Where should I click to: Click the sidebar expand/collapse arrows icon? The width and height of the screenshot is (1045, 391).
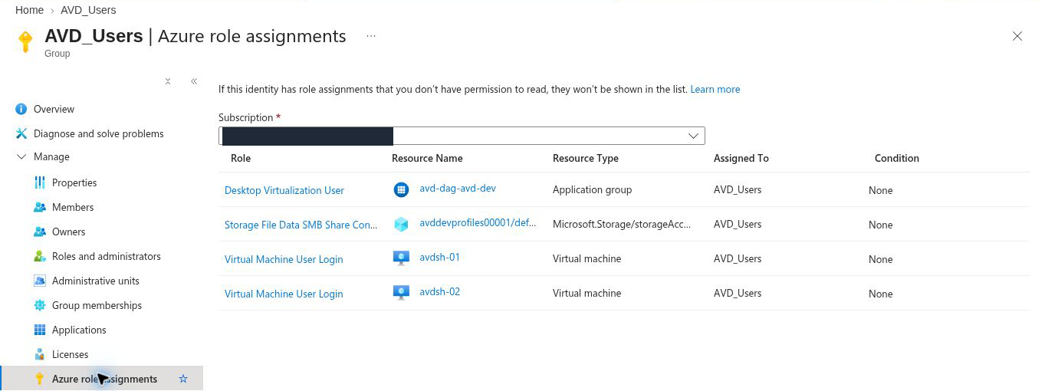click(x=168, y=81)
